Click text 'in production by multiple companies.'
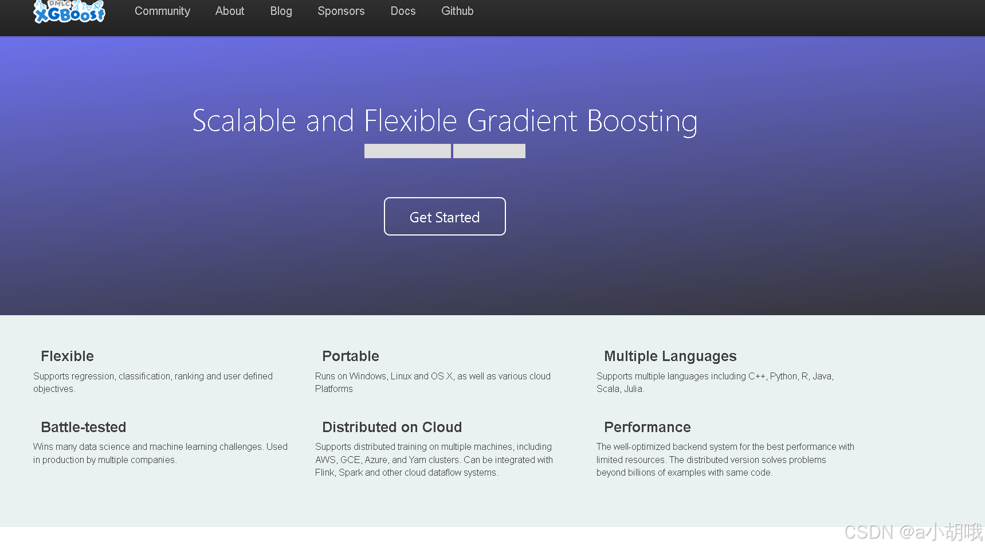Image resolution: width=985 pixels, height=549 pixels. (105, 460)
